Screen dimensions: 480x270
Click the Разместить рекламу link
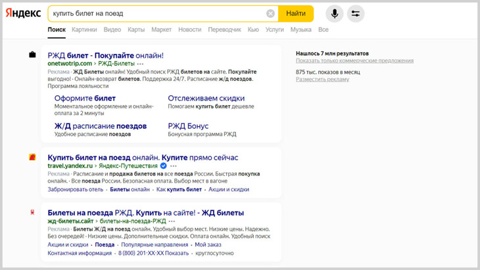tap(322, 79)
